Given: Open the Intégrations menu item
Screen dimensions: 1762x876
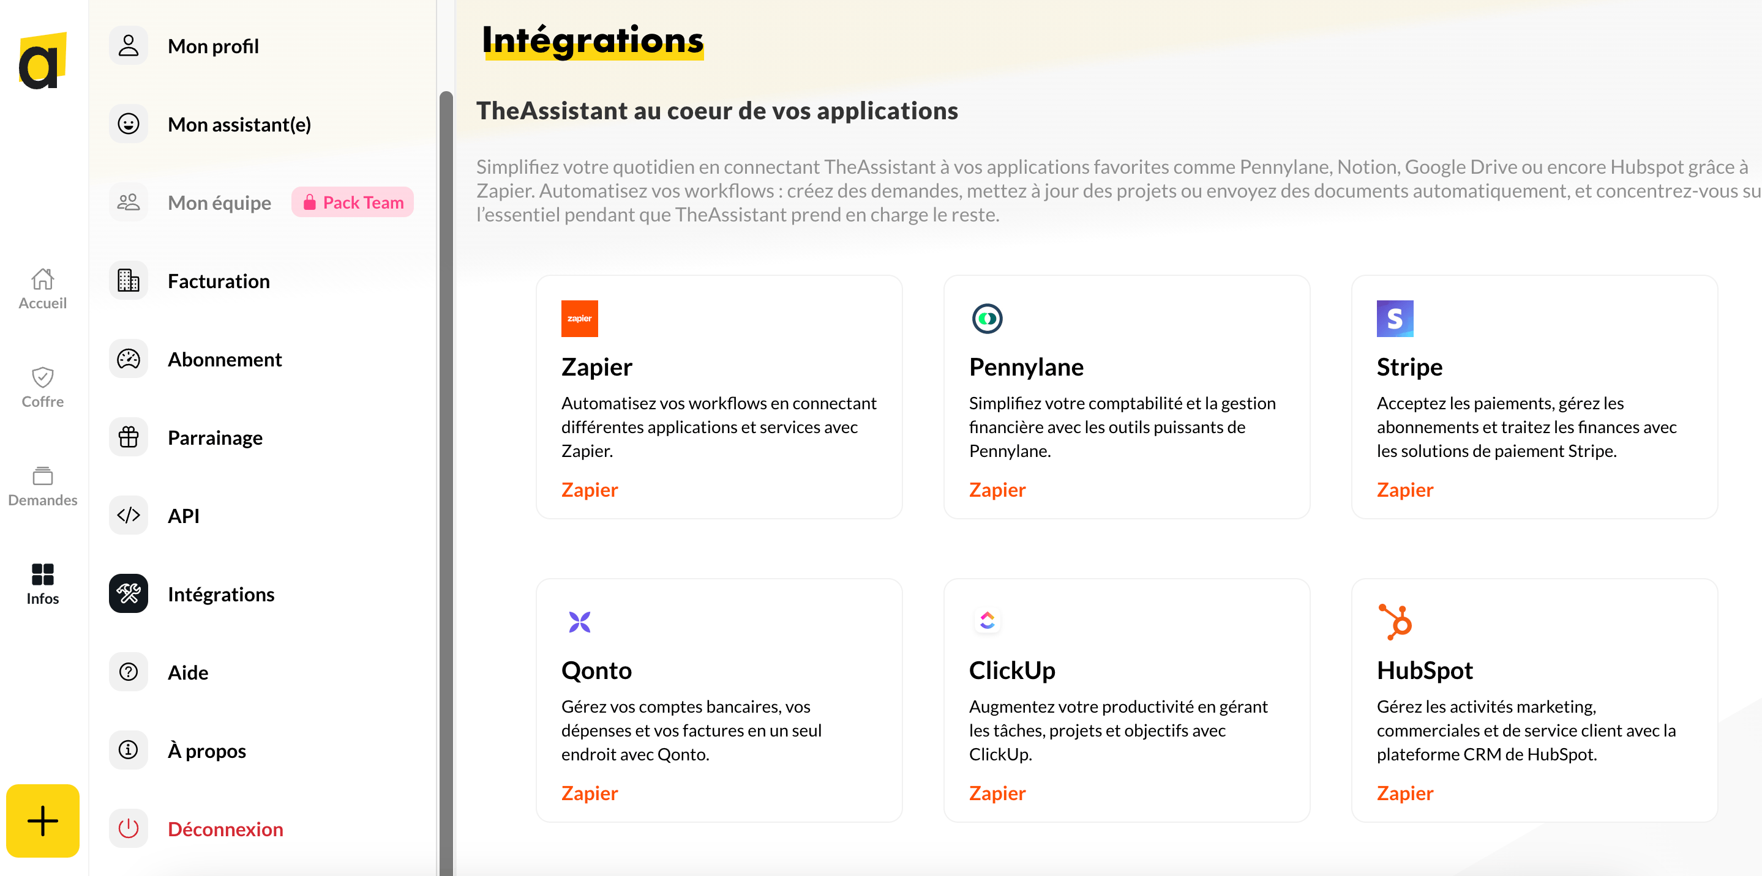Looking at the screenshot, I should pyautogui.click(x=220, y=594).
